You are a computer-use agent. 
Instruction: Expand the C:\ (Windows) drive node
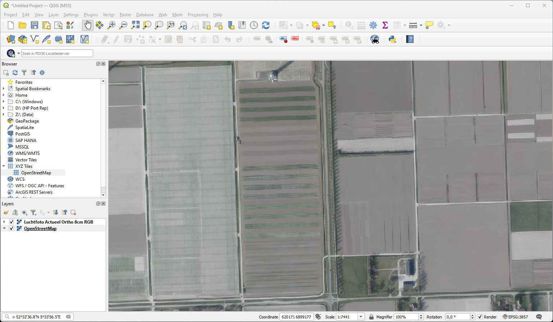click(4, 102)
